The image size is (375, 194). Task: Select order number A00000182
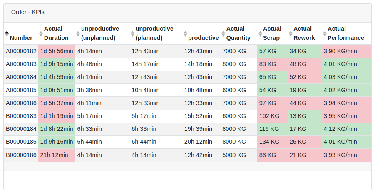21,52
